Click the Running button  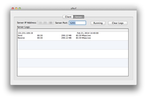click(x=98, y=23)
